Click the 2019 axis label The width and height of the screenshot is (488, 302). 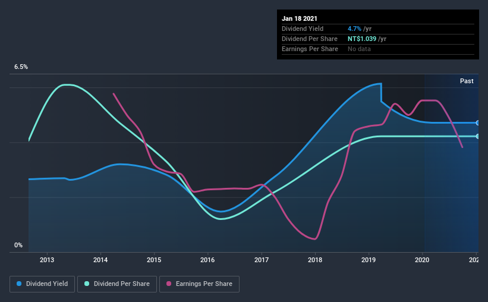pyautogui.click(x=369, y=260)
